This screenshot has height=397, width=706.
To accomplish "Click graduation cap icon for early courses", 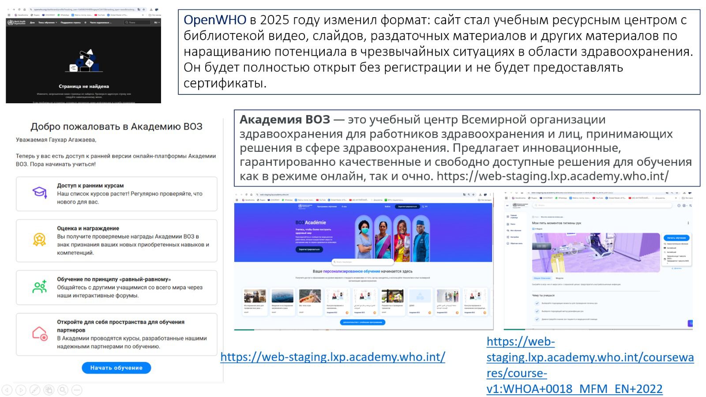I will [40, 193].
